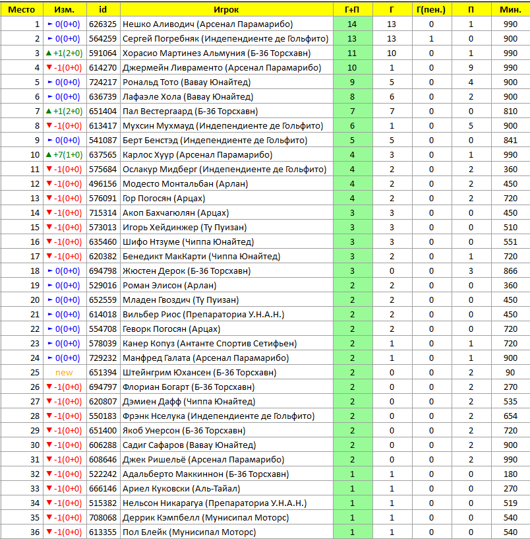Click Г+П value 14 in first row

tap(353, 24)
